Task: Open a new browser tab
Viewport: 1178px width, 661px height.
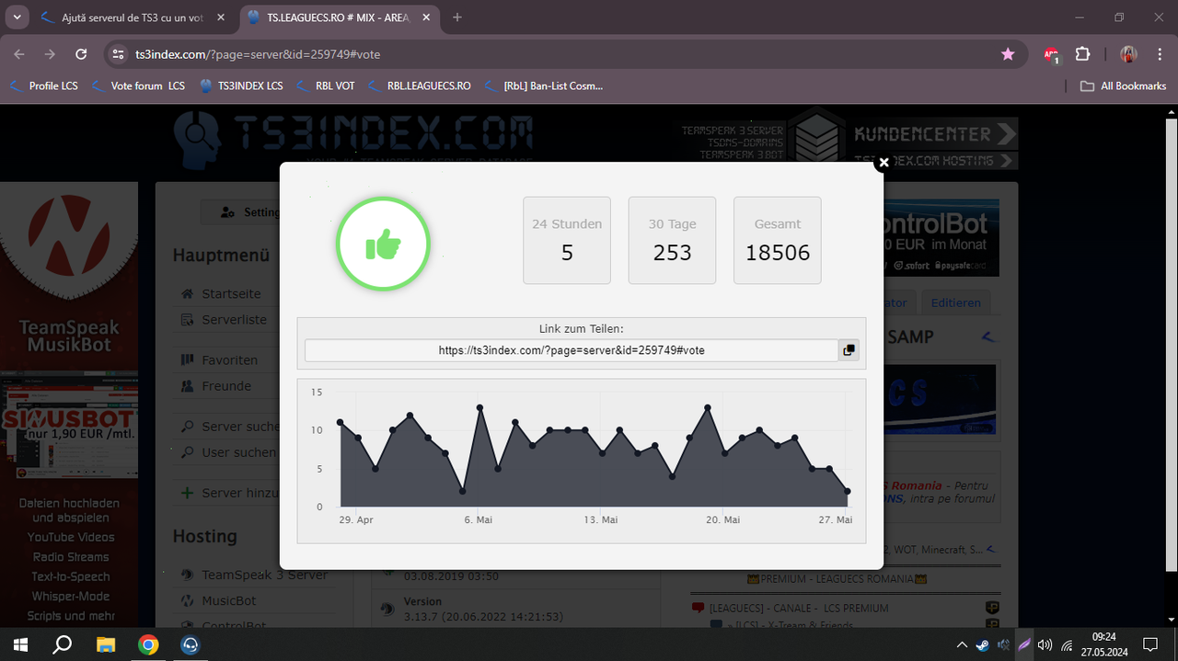Action: (457, 17)
